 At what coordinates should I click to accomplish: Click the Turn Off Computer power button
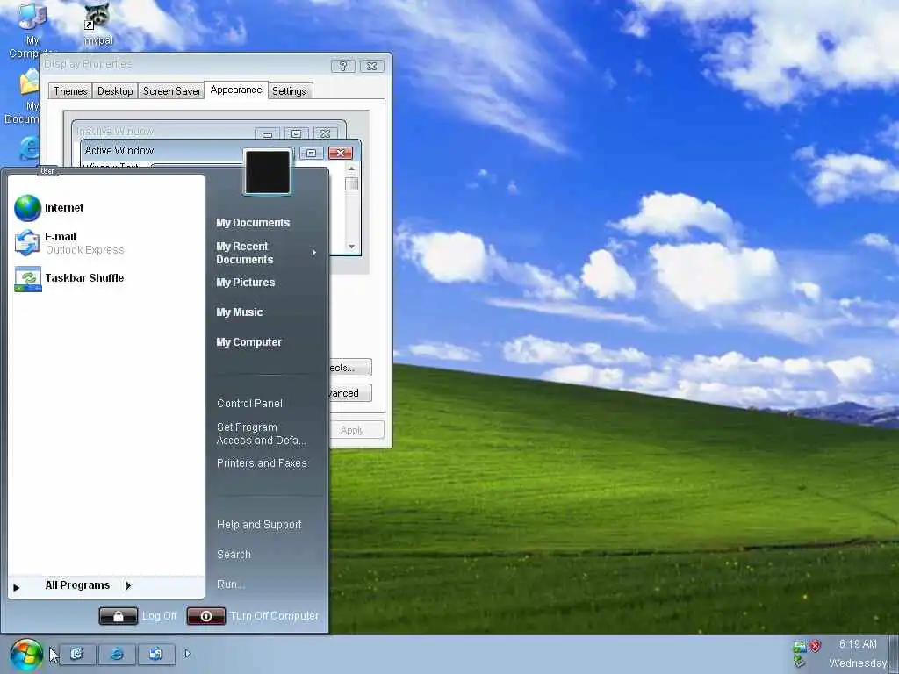205,616
